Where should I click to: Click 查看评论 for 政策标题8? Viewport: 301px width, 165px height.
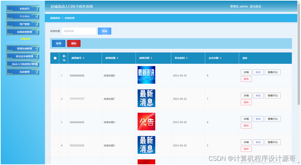(273, 72)
